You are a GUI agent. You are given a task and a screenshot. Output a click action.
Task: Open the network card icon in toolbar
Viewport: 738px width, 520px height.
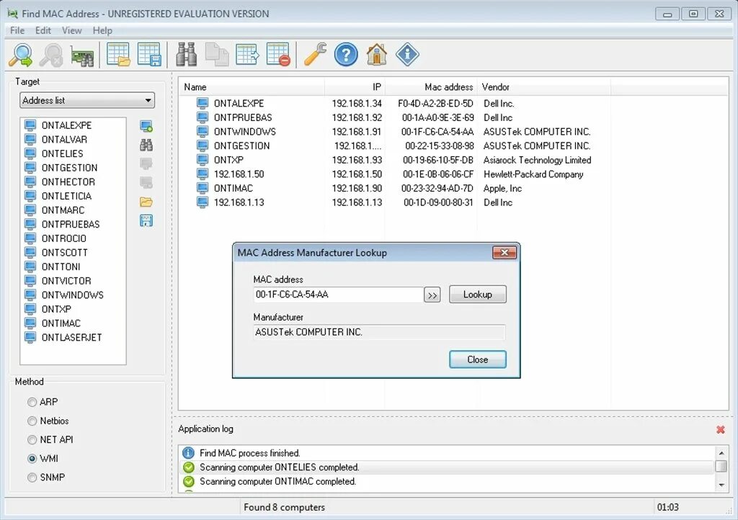[82, 55]
